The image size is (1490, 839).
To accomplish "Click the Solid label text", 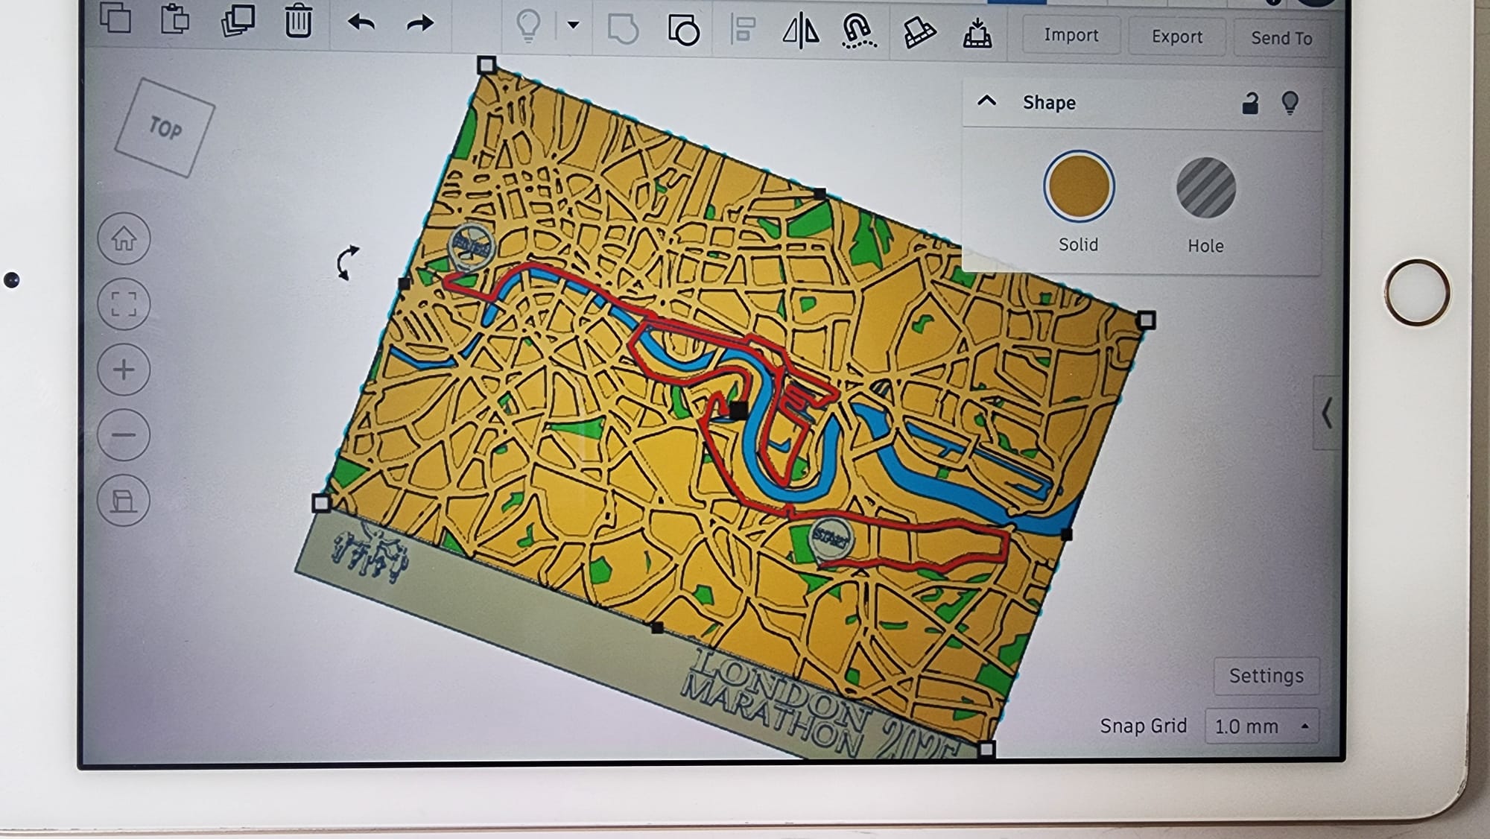I will (1079, 244).
